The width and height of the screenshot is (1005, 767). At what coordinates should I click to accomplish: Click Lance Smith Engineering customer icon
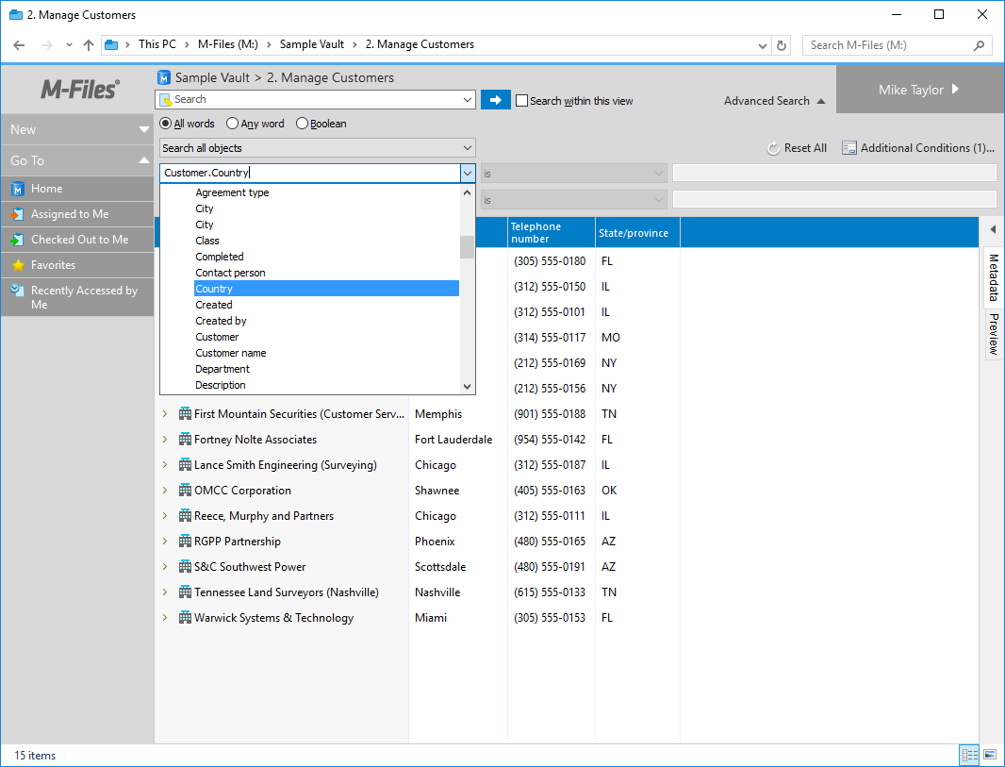pyautogui.click(x=185, y=465)
